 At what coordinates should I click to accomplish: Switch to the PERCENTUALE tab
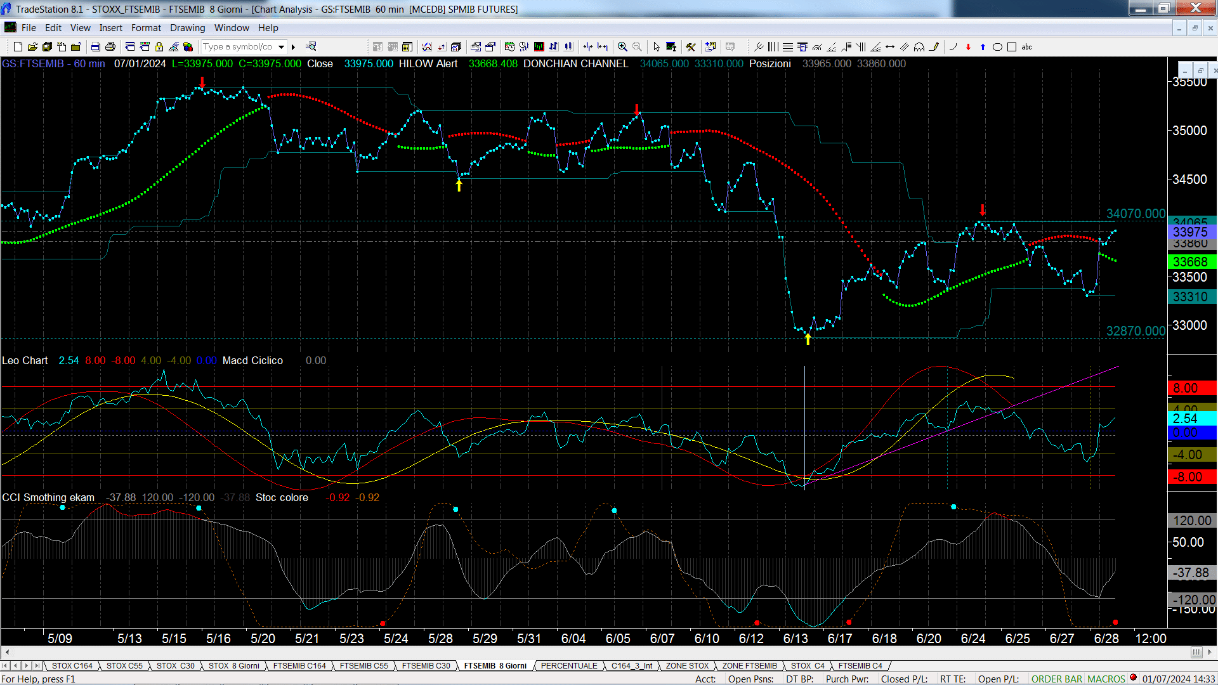coord(569,665)
